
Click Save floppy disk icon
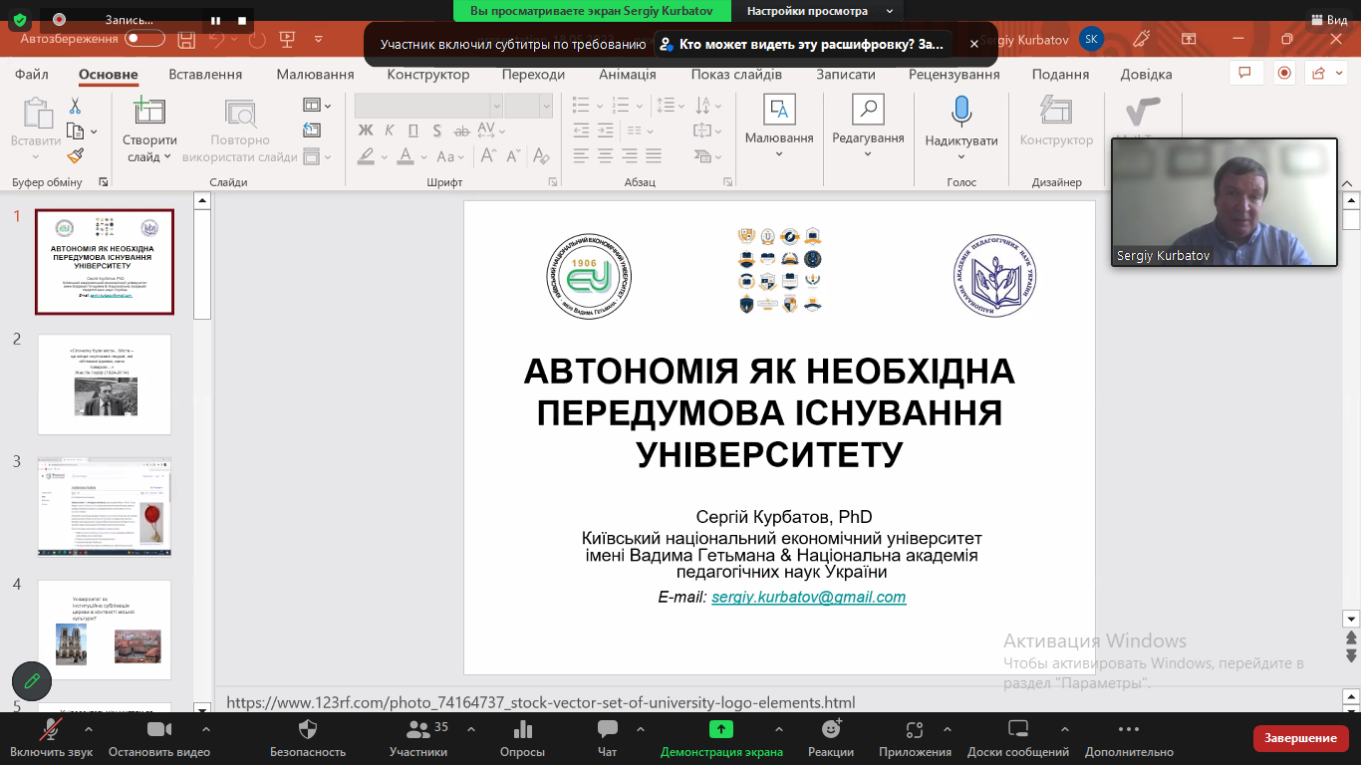186,40
